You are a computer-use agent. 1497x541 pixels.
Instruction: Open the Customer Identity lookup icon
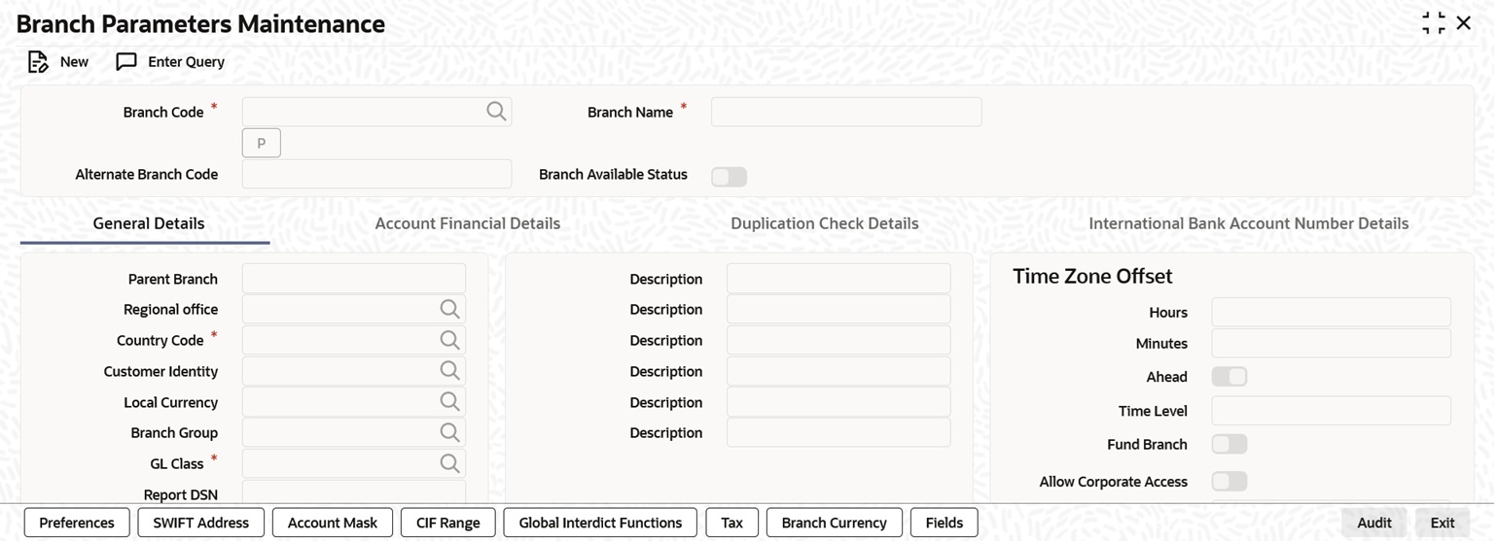(x=449, y=371)
